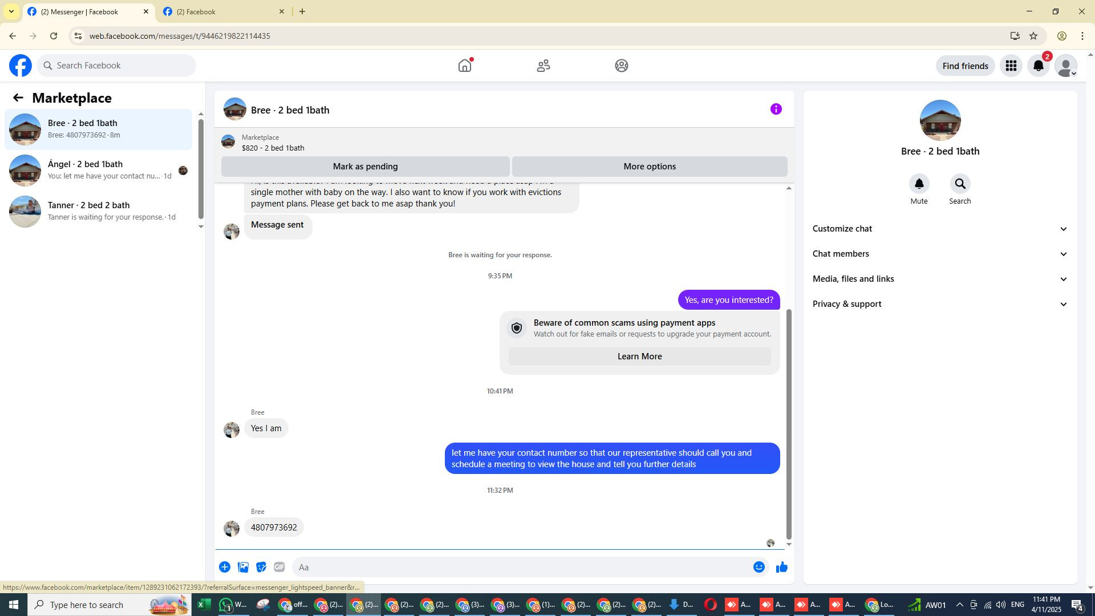
Task: Expand the Chat members section
Action: (940, 254)
